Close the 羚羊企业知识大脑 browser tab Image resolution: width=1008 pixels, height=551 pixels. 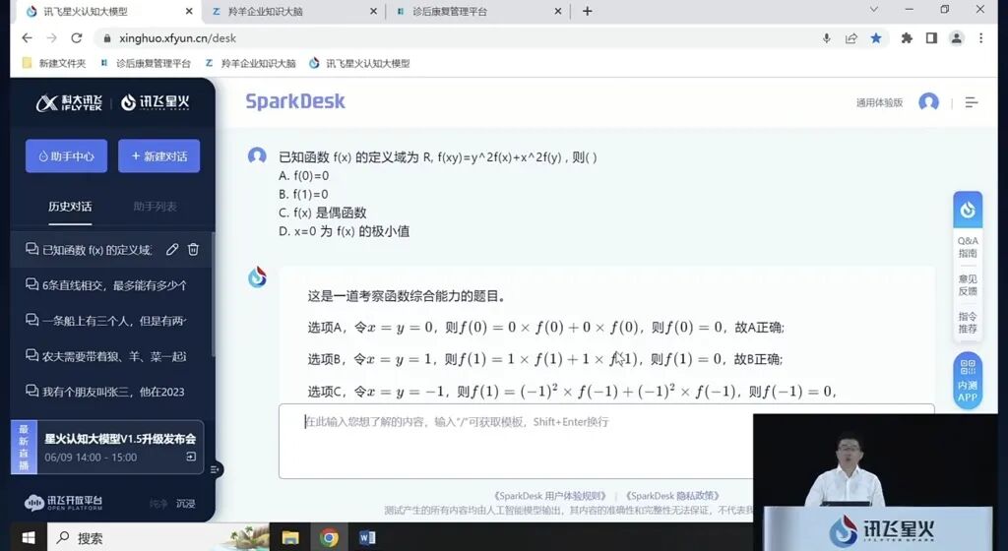[x=373, y=11]
